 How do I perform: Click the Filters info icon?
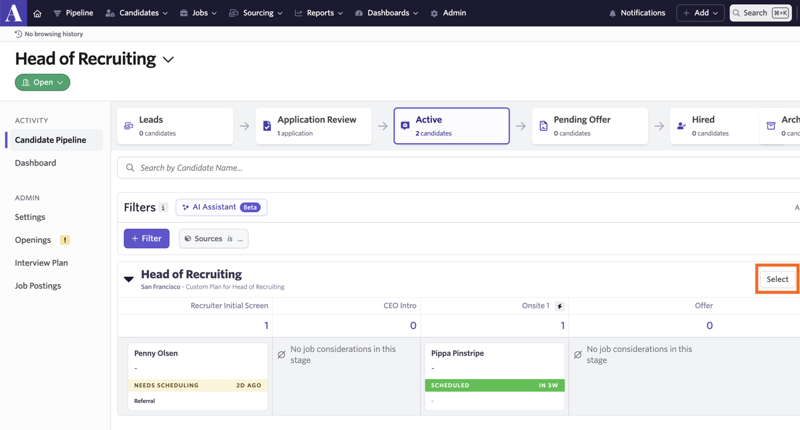[164, 207]
